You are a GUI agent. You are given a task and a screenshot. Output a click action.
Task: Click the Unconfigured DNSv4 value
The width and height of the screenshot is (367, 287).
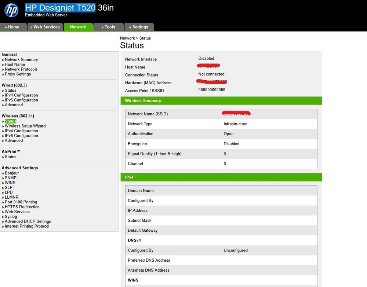[236, 250]
